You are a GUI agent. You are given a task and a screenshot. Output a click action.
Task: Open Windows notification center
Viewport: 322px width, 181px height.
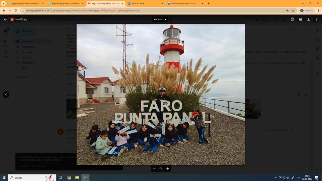(317, 178)
